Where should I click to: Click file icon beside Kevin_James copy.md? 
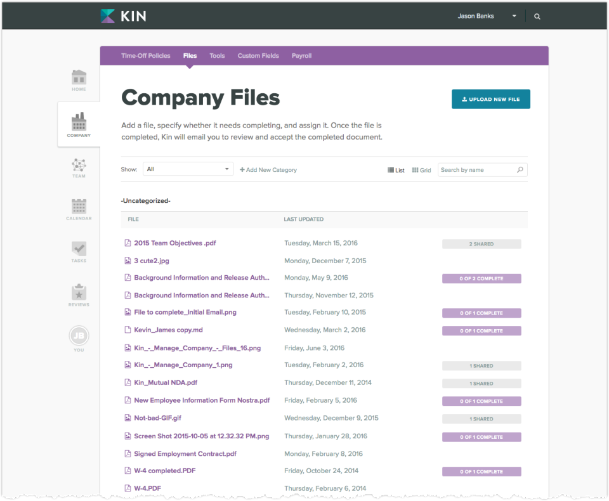pyautogui.click(x=128, y=330)
